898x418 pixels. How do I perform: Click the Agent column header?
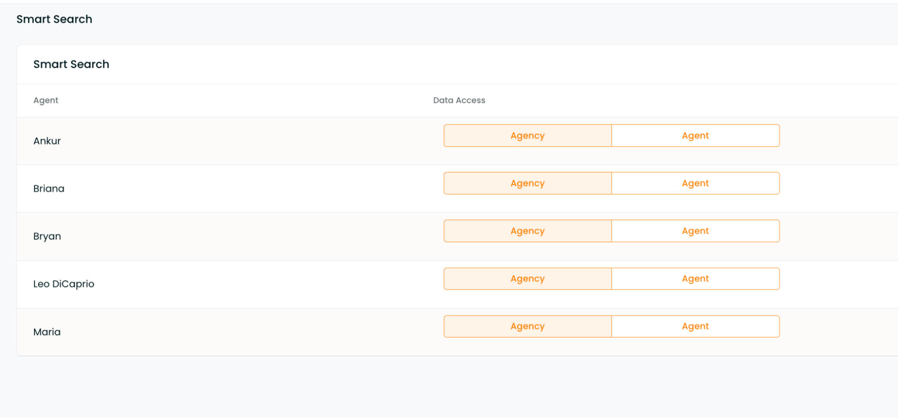coord(46,100)
